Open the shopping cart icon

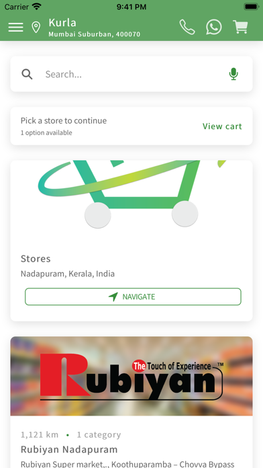240,27
